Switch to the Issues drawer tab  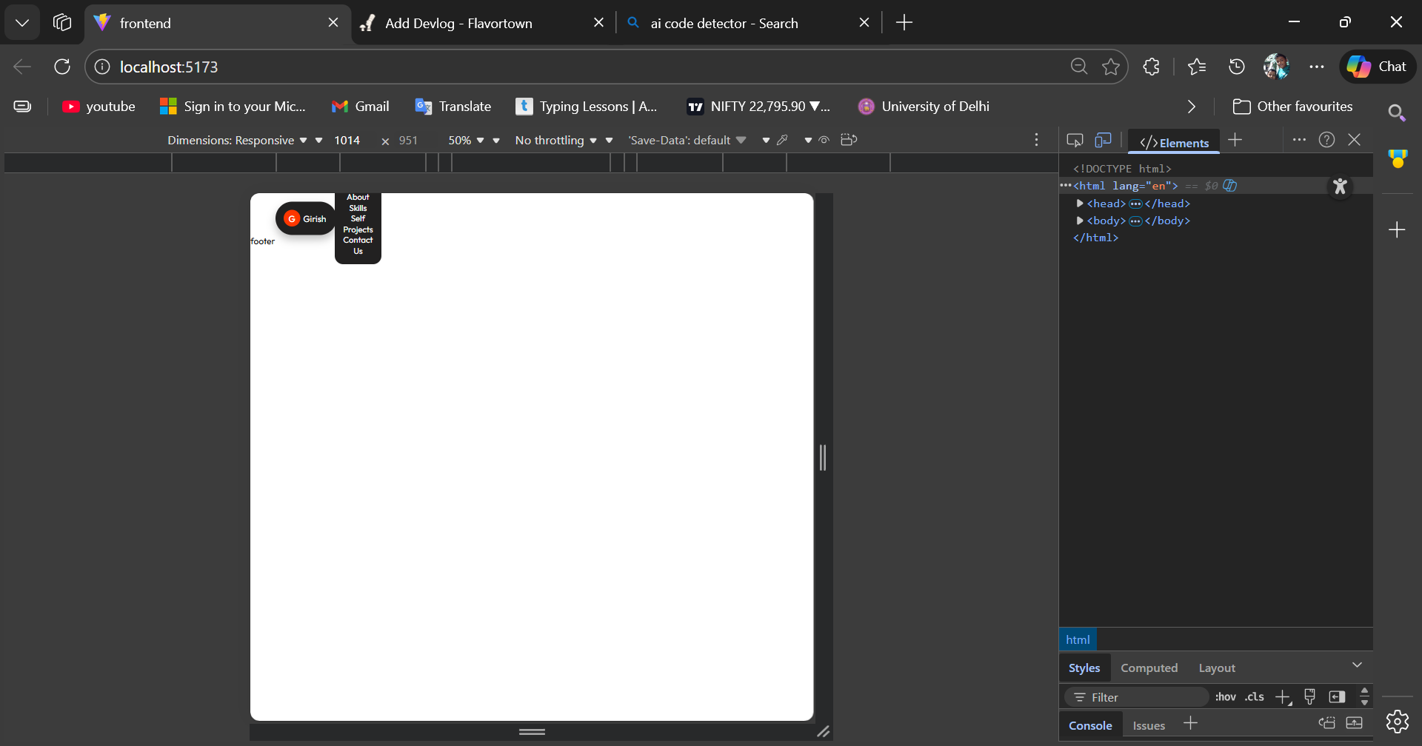tap(1149, 725)
